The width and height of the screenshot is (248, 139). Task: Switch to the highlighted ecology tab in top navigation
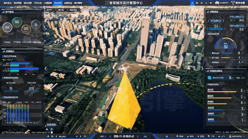pyautogui.click(x=58, y=3)
